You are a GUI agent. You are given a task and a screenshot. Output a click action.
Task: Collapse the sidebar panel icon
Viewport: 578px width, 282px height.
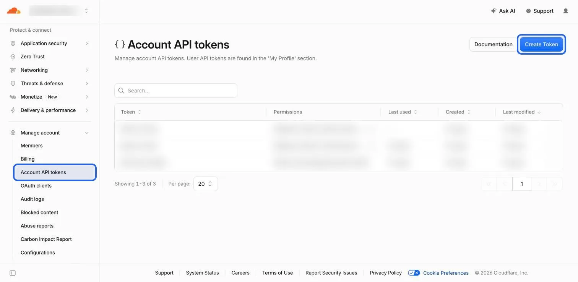click(x=13, y=273)
